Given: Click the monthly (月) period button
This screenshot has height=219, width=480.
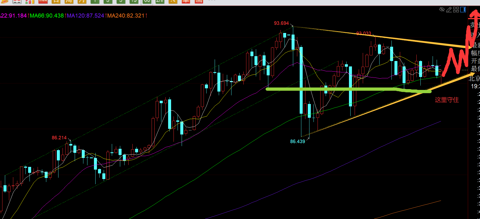Looking at the screenshot, I should click(x=82, y=1).
